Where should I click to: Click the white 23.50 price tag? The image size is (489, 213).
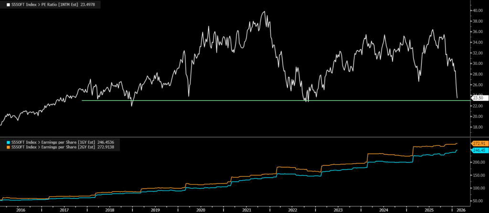(x=478, y=97)
